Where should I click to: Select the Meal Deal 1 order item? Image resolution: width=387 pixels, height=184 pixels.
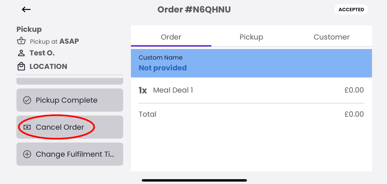pyautogui.click(x=173, y=90)
